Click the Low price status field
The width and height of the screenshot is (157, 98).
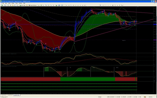point(129,97)
